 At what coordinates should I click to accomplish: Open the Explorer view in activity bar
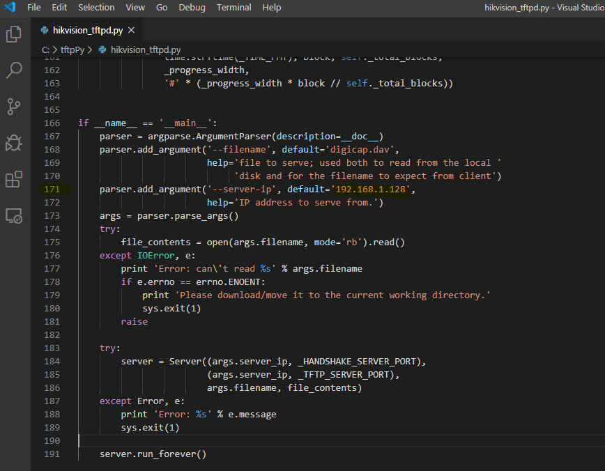[x=14, y=34]
